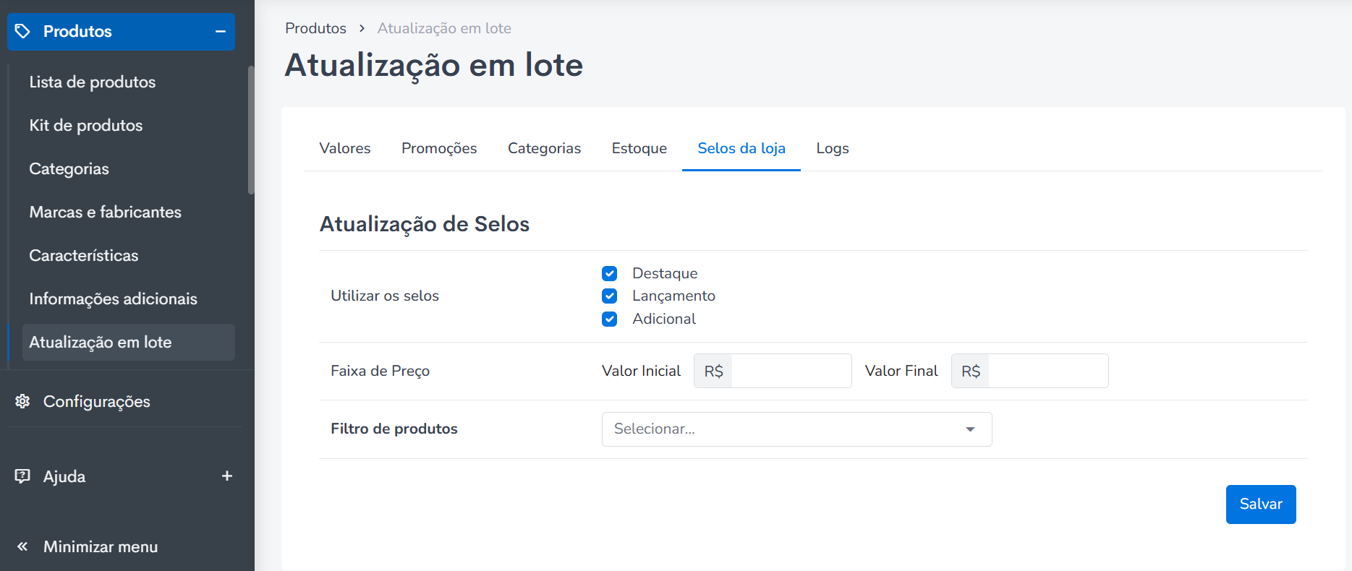Go to Produtos breadcrumb link

coord(315,28)
